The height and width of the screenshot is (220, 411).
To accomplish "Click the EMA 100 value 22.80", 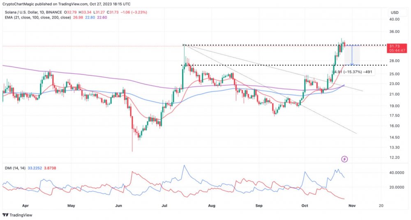I will click(x=90, y=18).
